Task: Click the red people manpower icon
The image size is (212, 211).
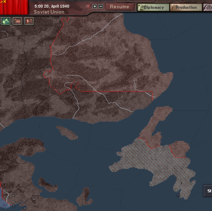Action: pos(17,21)
